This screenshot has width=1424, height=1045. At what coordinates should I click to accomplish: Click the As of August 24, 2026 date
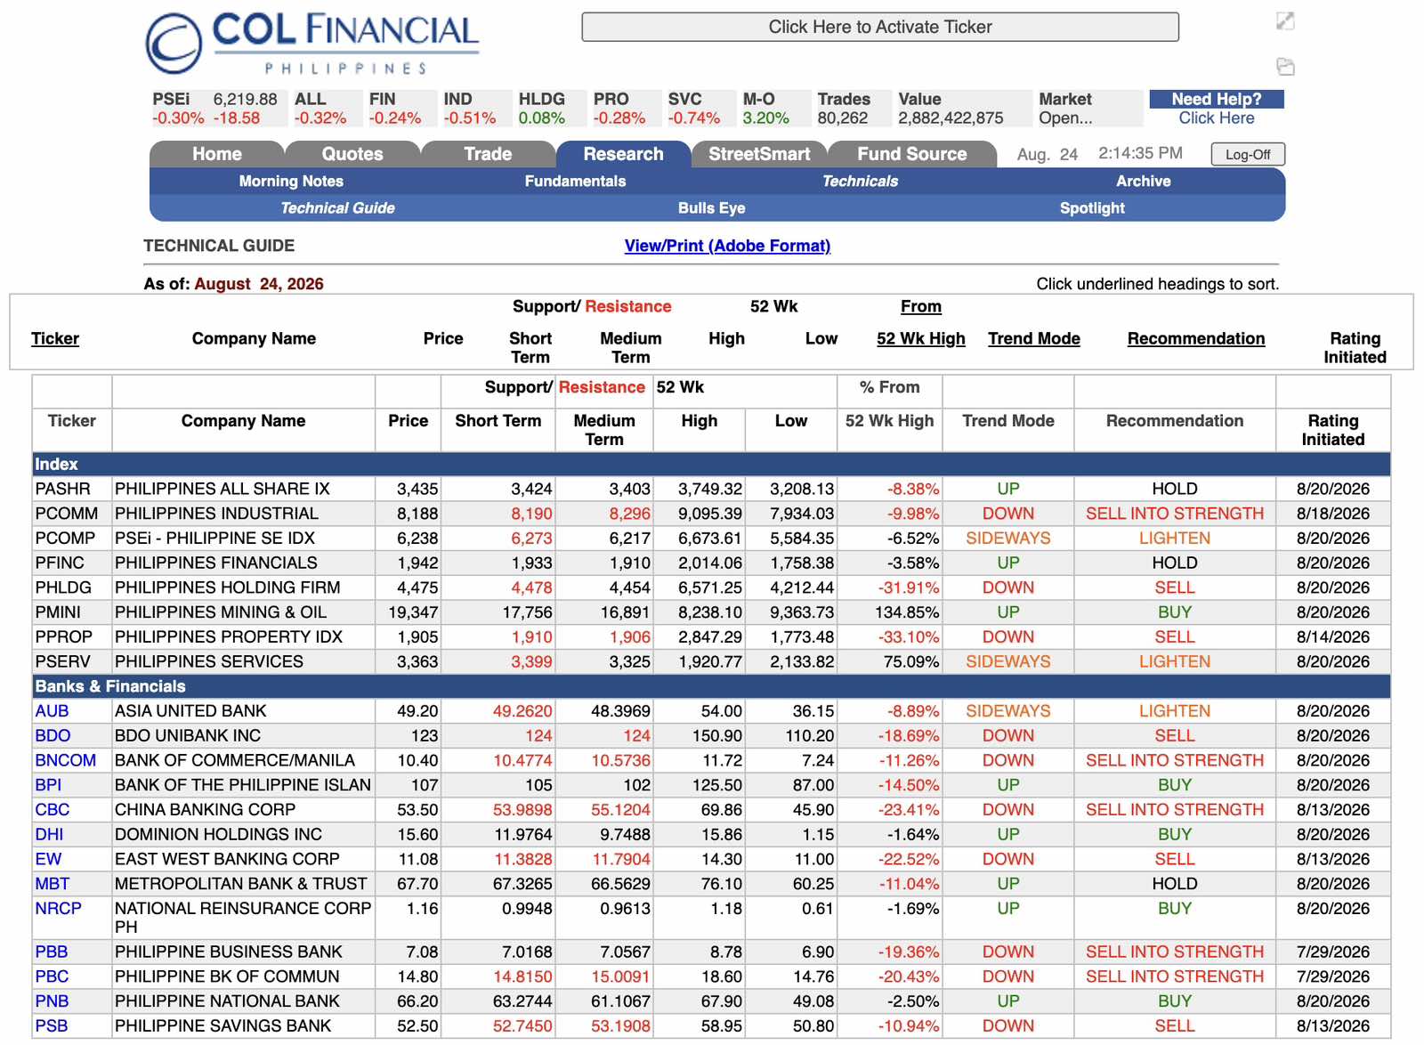(259, 284)
